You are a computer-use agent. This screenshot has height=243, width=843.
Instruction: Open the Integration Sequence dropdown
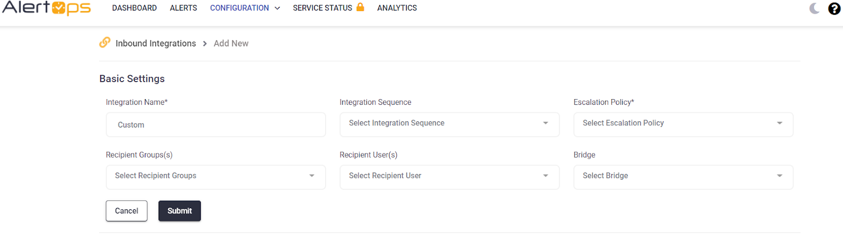pyautogui.click(x=449, y=123)
